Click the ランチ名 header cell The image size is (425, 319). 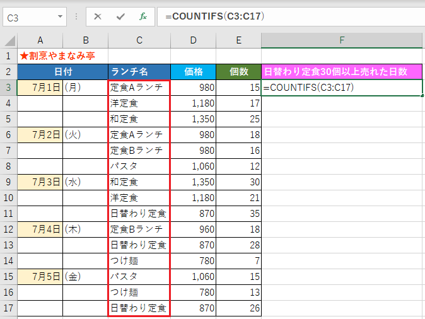pos(139,72)
